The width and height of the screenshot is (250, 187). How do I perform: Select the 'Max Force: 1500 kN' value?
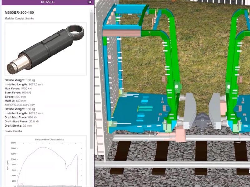coord(18,89)
